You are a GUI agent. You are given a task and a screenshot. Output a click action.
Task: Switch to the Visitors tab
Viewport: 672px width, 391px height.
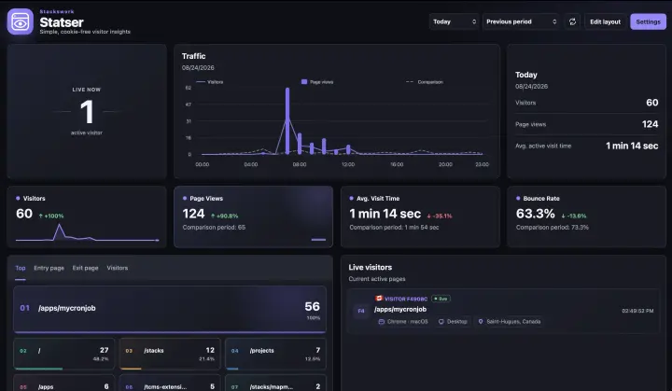(x=118, y=268)
